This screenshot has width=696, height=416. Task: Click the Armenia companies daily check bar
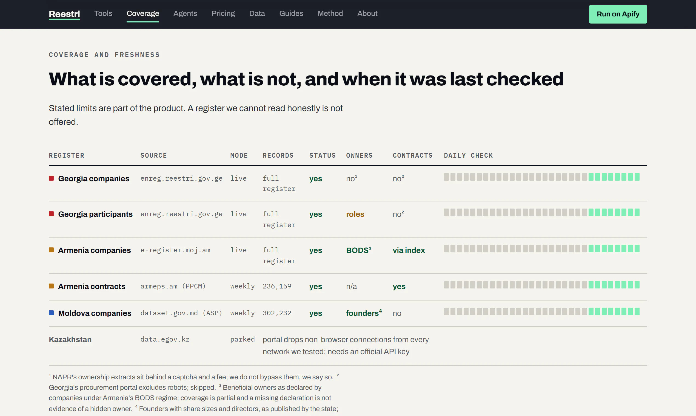pyautogui.click(x=542, y=249)
